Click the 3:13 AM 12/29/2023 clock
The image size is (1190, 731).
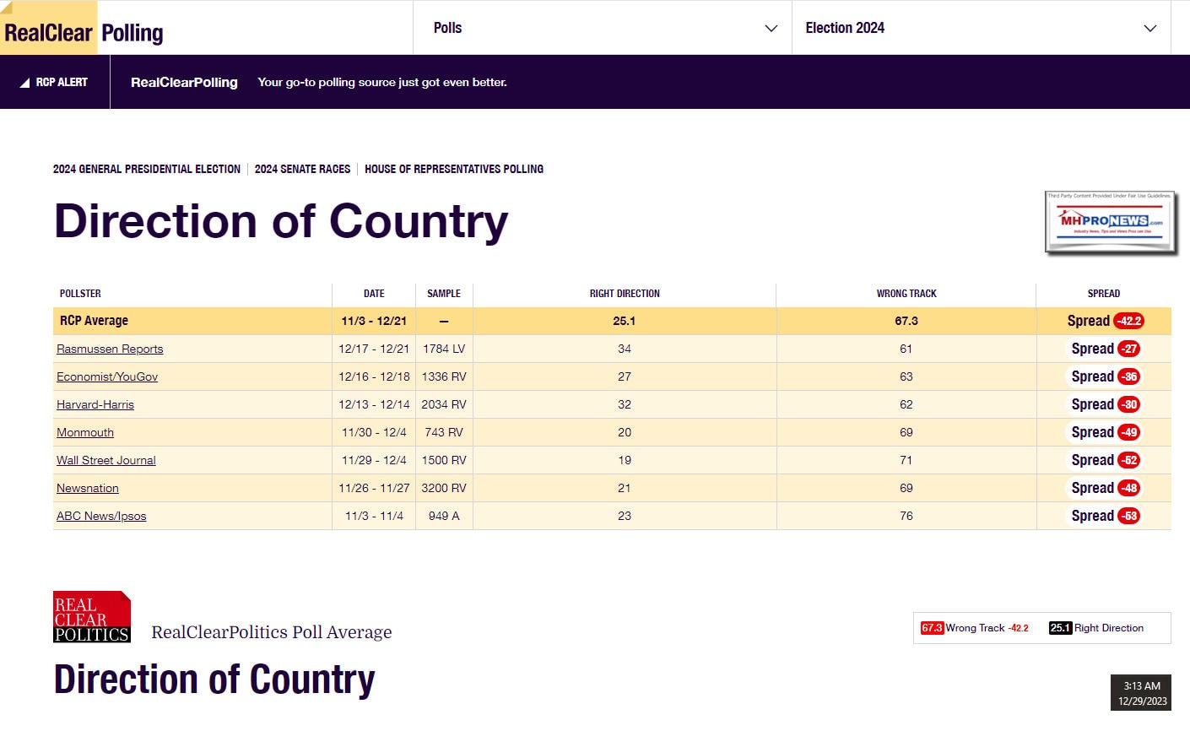tap(1142, 693)
